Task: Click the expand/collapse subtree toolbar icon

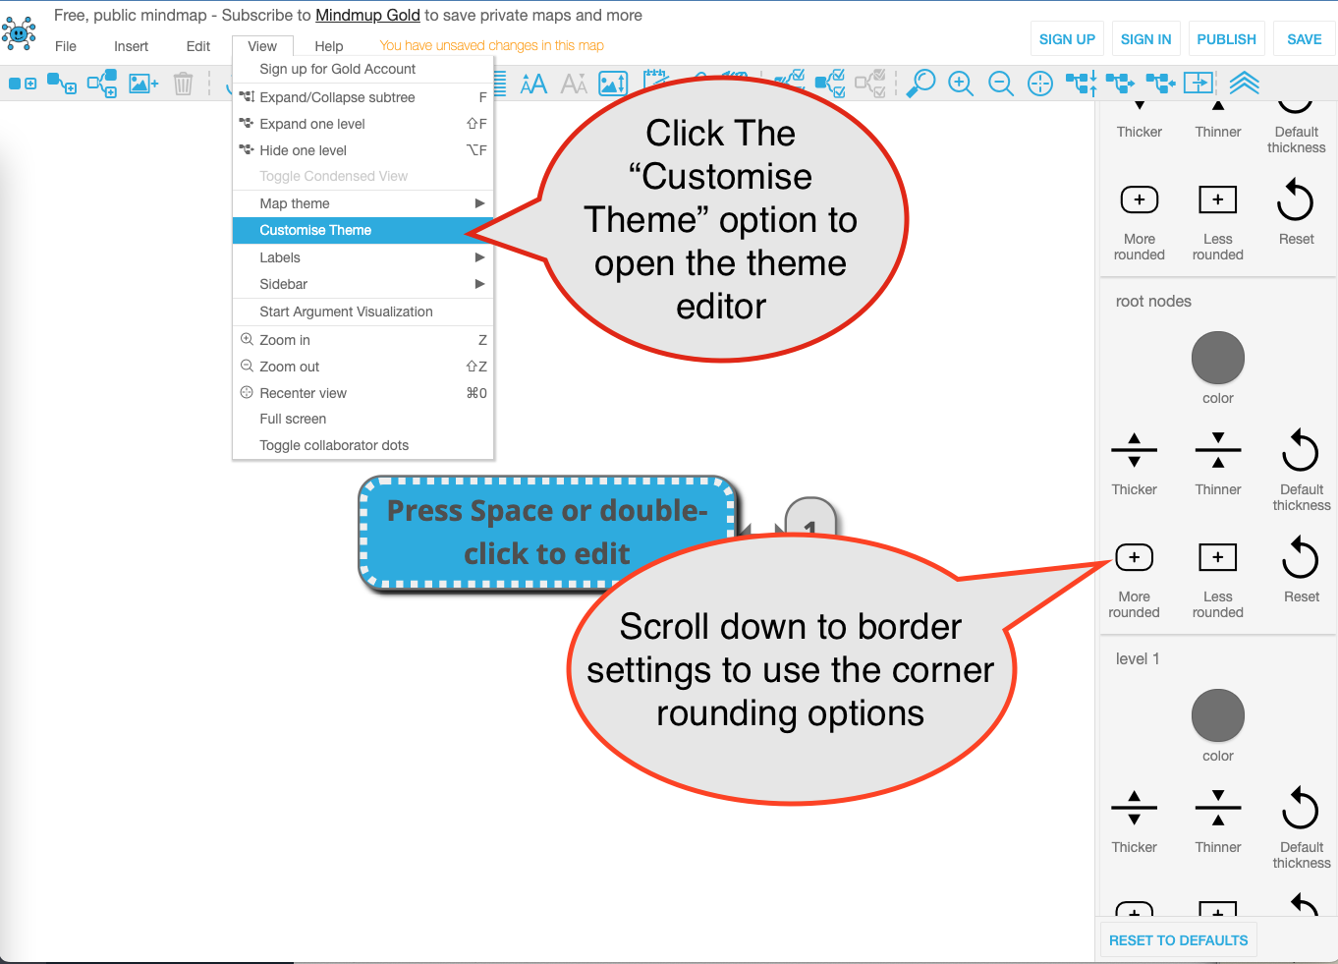Action: [x=1082, y=84]
